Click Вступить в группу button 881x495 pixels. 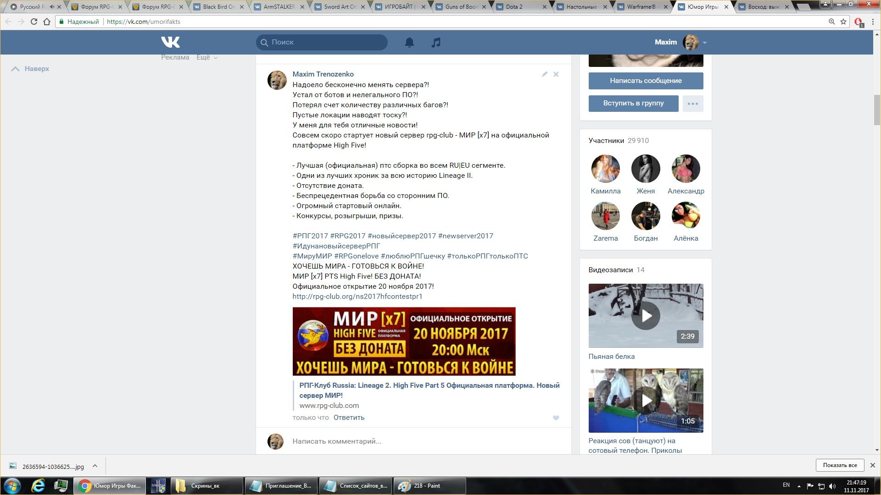tap(633, 104)
